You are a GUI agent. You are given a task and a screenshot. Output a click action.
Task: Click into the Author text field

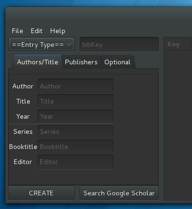[x=75, y=86]
